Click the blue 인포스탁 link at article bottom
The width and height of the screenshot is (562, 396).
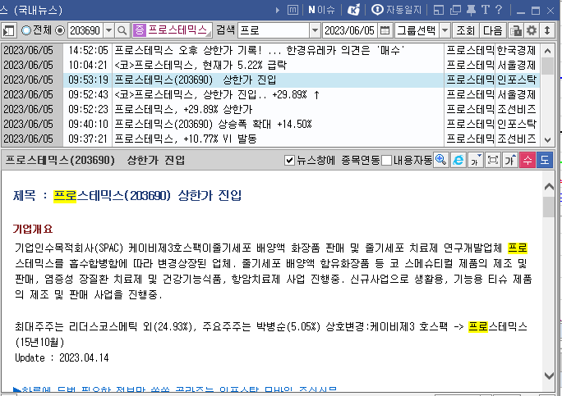pyautogui.click(x=175, y=389)
